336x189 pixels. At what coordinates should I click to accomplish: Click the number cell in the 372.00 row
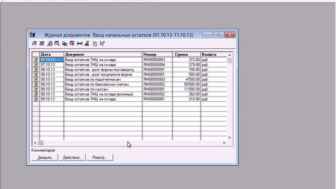pyautogui.click(x=157, y=60)
